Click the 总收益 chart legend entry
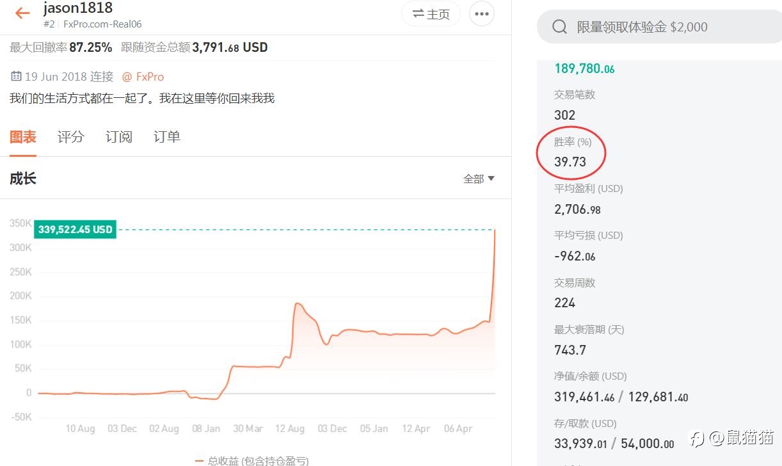The image size is (782, 466). 251,460
